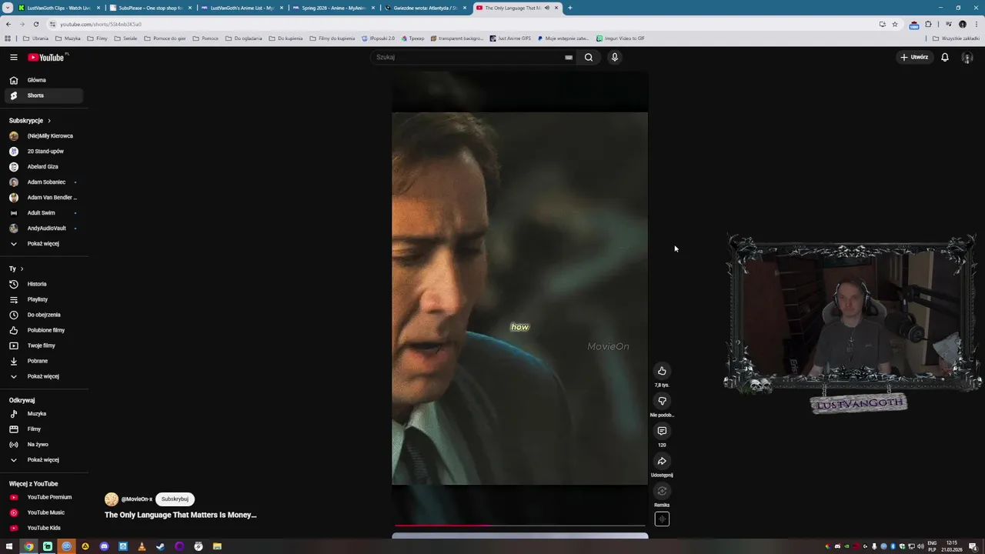Open the Muzyka bookmarks folder
The image size is (985, 554).
pos(68,38)
